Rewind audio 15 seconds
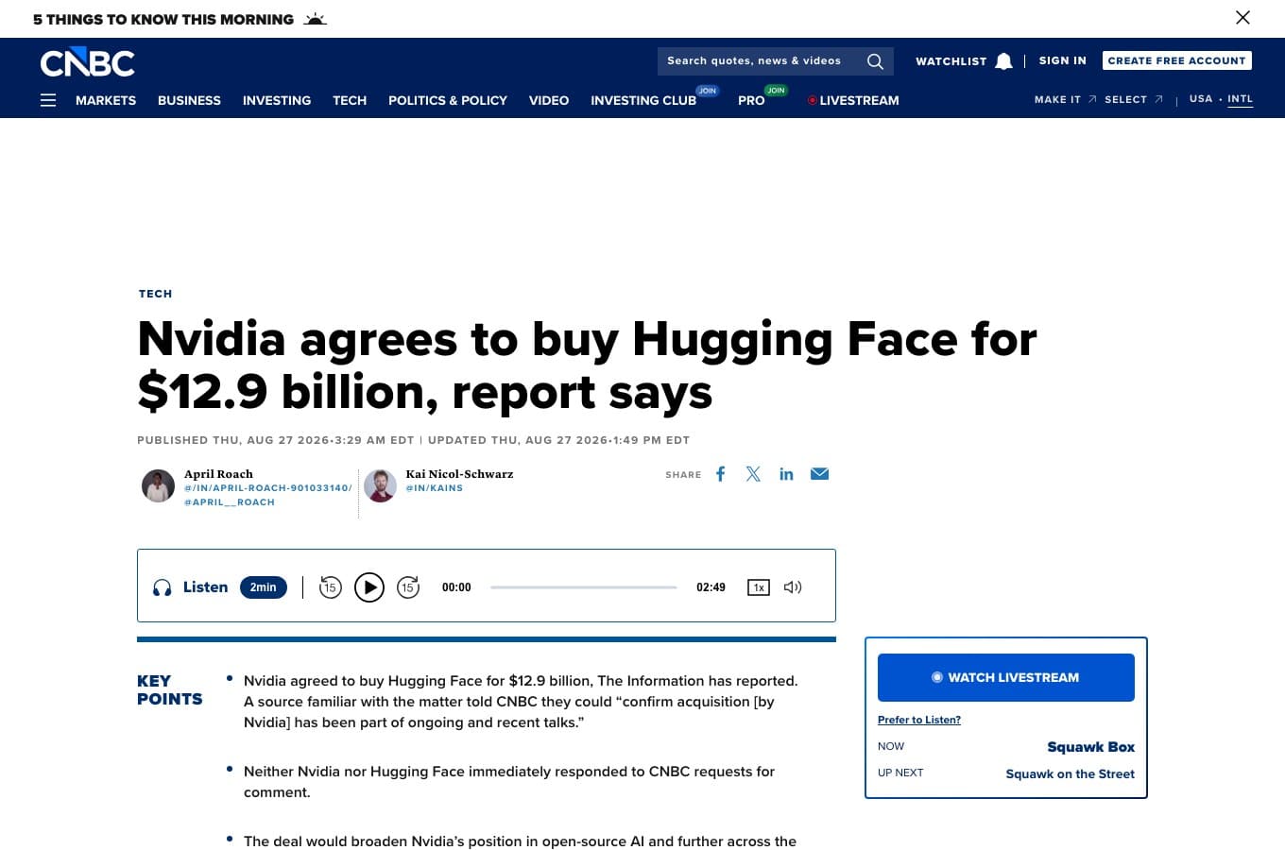This screenshot has width=1285, height=850. 330,587
